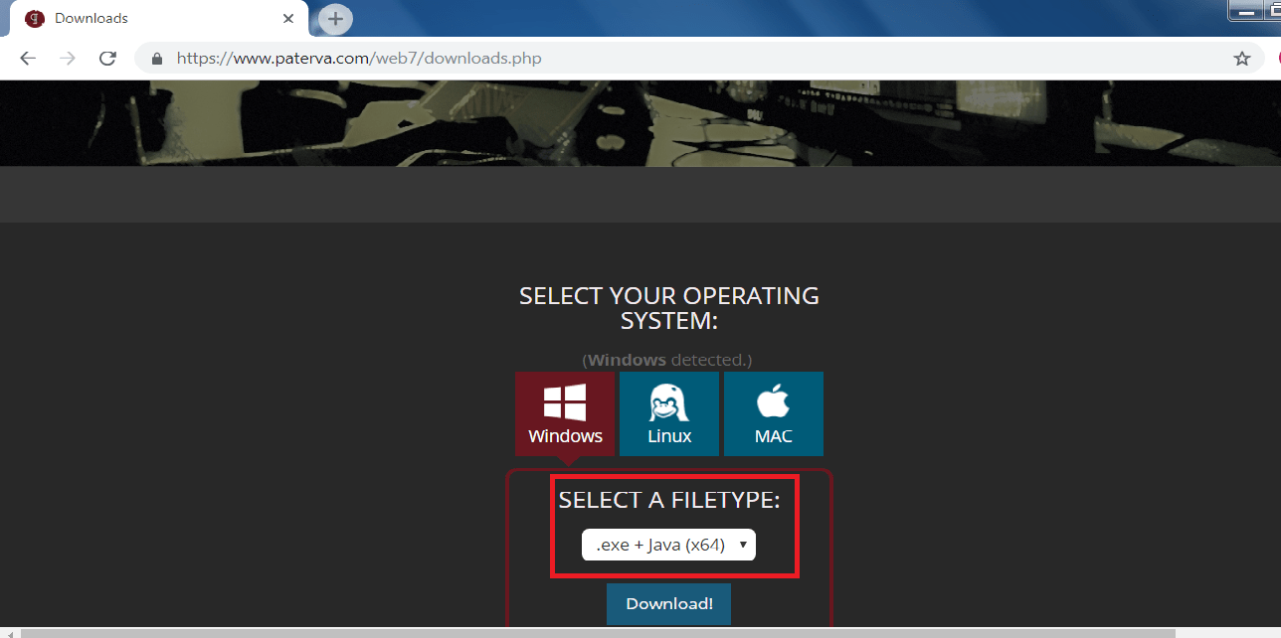Choose the Linux penguin tile
The image size is (1281, 638).
(669, 413)
